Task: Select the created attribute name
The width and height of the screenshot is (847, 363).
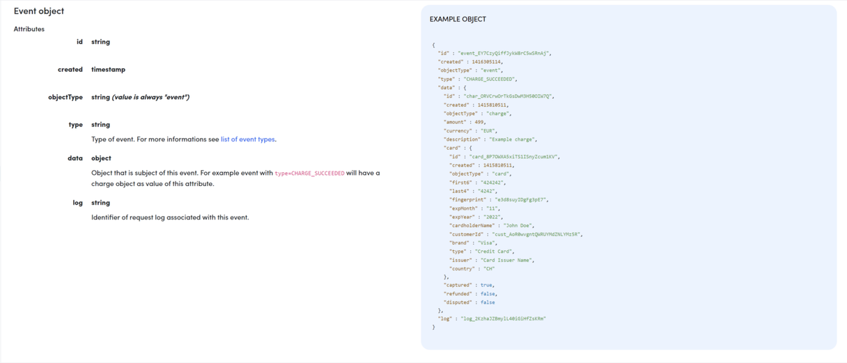Action: (70, 70)
